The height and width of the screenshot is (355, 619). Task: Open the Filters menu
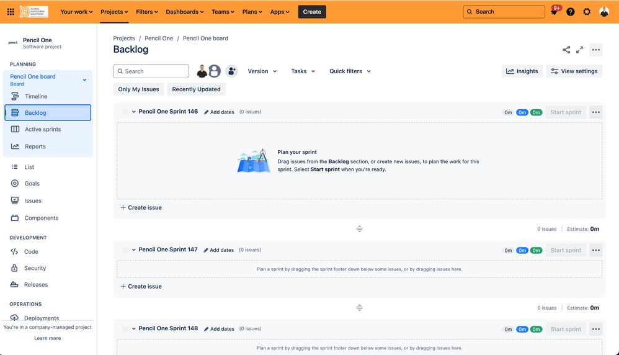point(147,12)
